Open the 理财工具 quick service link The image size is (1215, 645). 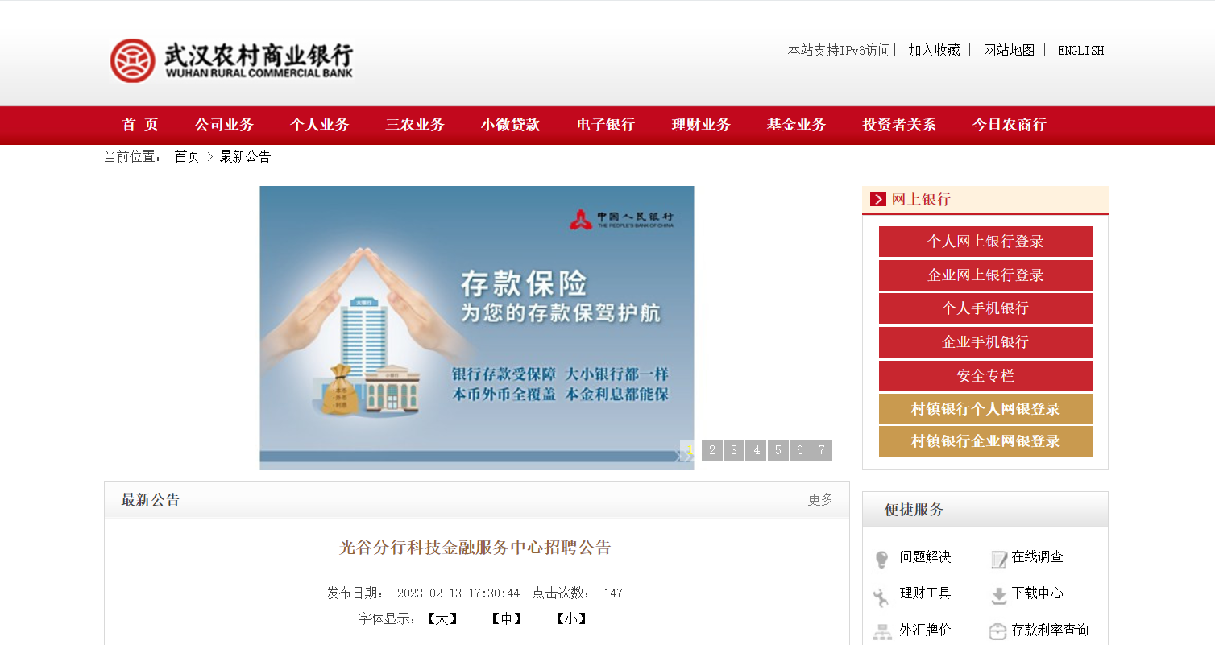tap(925, 593)
